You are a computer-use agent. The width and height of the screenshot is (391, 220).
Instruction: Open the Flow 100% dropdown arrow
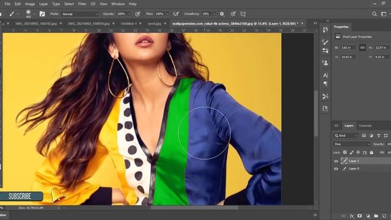point(167,14)
